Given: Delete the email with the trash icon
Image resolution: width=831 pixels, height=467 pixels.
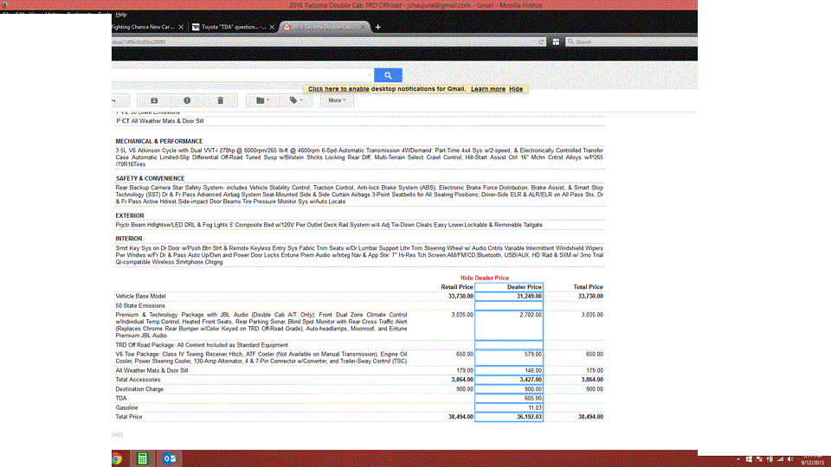Looking at the screenshot, I should point(221,100).
